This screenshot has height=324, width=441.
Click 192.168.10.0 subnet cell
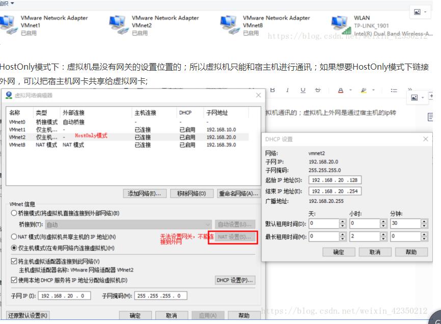pos(222,130)
